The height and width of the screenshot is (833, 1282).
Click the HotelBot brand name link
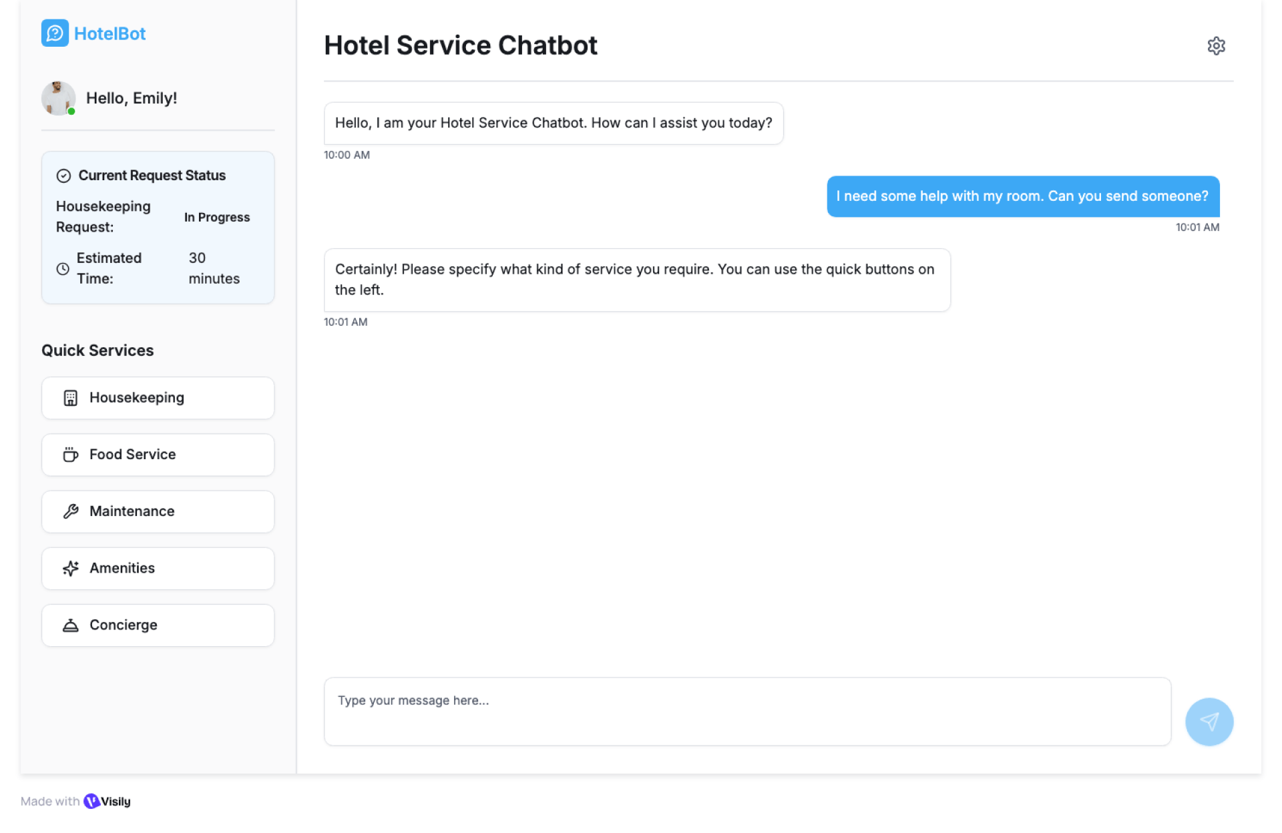[x=110, y=33]
